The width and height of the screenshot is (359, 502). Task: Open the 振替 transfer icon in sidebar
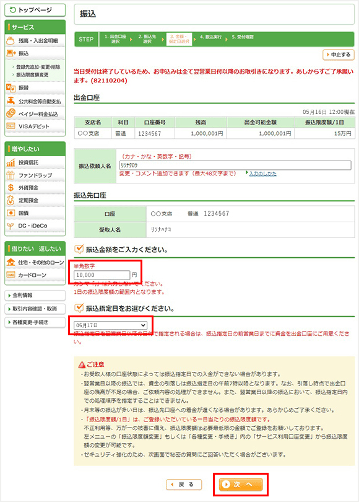tap(11, 87)
